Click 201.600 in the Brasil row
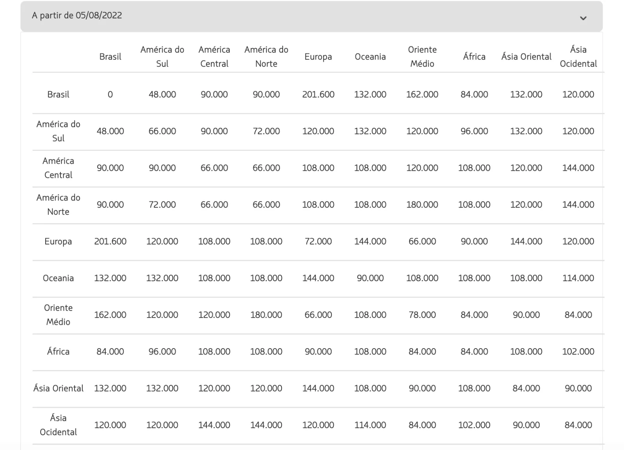Image resolution: width=624 pixels, height=450 pixels. click(x=318, y=94)
